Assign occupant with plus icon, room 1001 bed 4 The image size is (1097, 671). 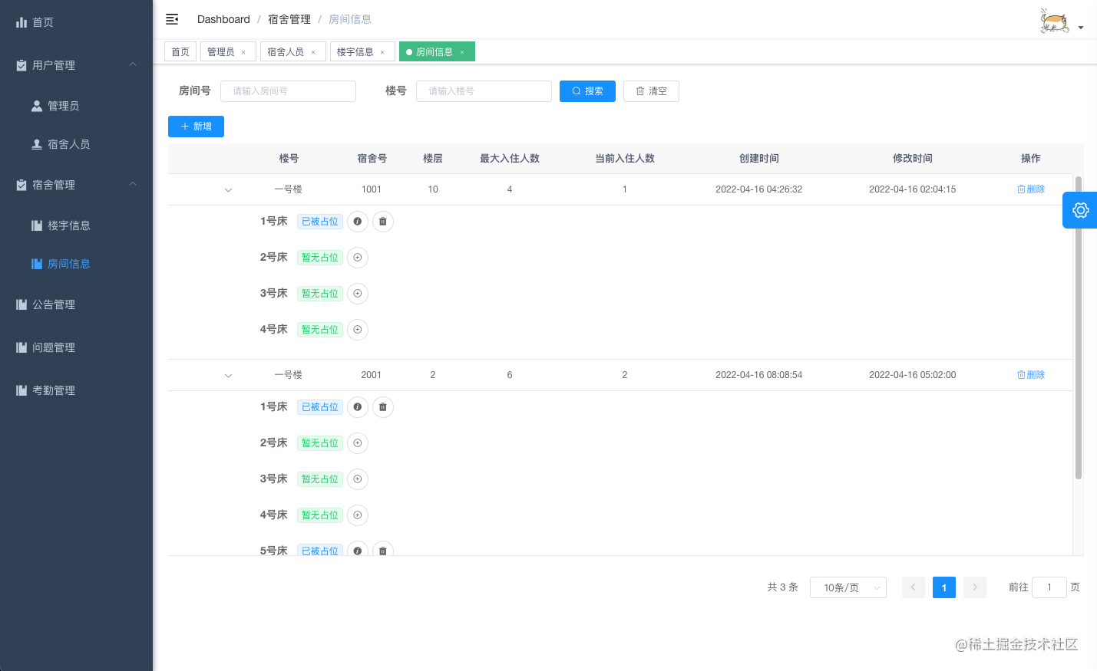[358, 330]
